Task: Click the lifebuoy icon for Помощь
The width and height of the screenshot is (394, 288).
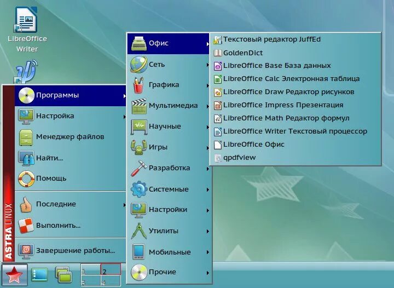Action: point(26,178)
